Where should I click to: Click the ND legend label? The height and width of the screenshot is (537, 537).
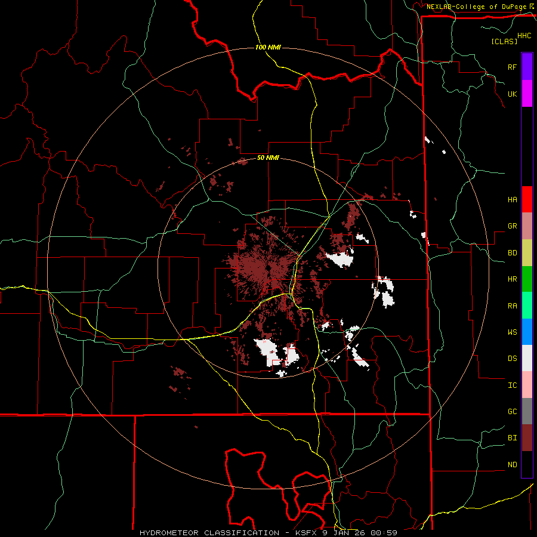[x=512, y=465]
